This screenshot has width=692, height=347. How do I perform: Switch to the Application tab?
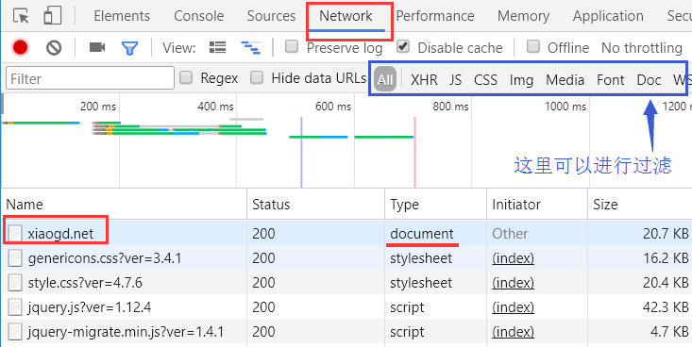(x=608, y=16)
